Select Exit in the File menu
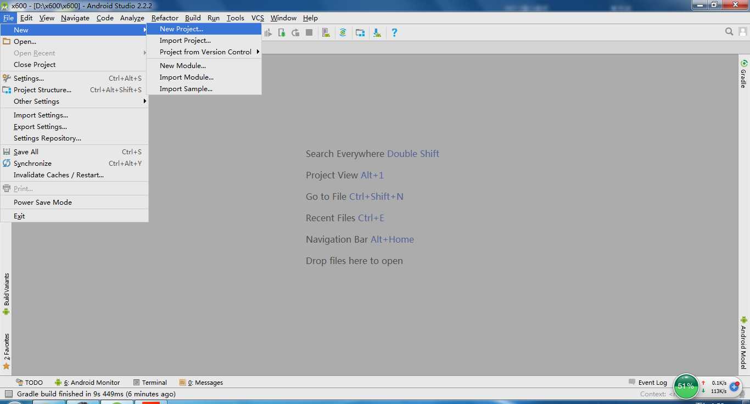The image size is (750, 404). point(74,216)
